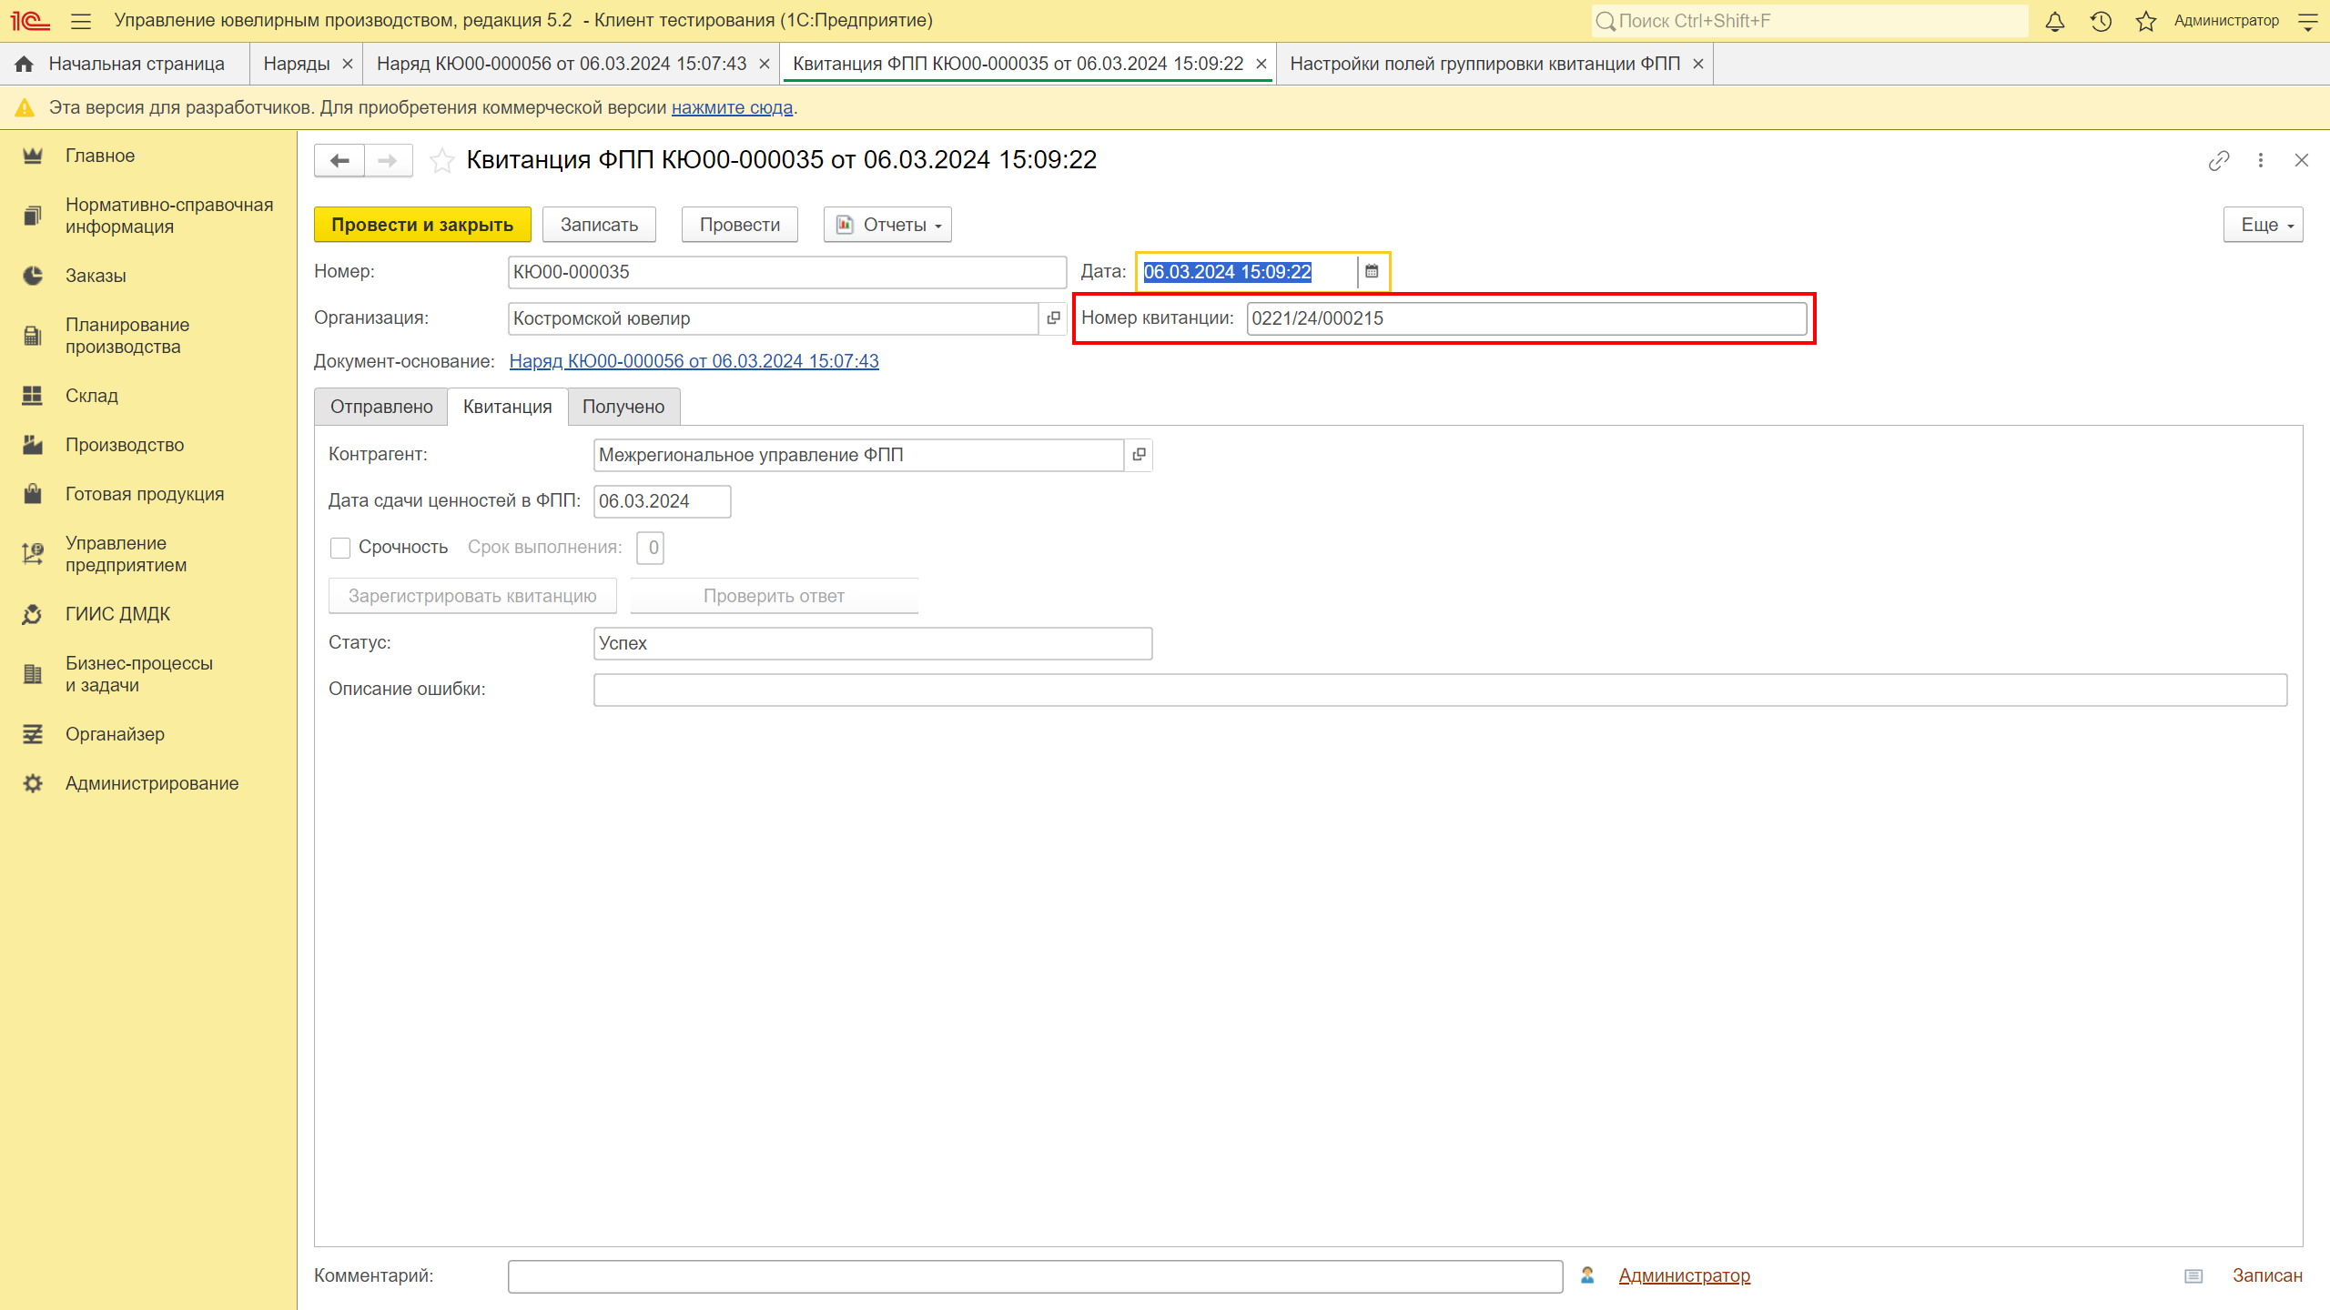Click the Дата сдачи ценностей в ФПП field

tap(662, 501)
